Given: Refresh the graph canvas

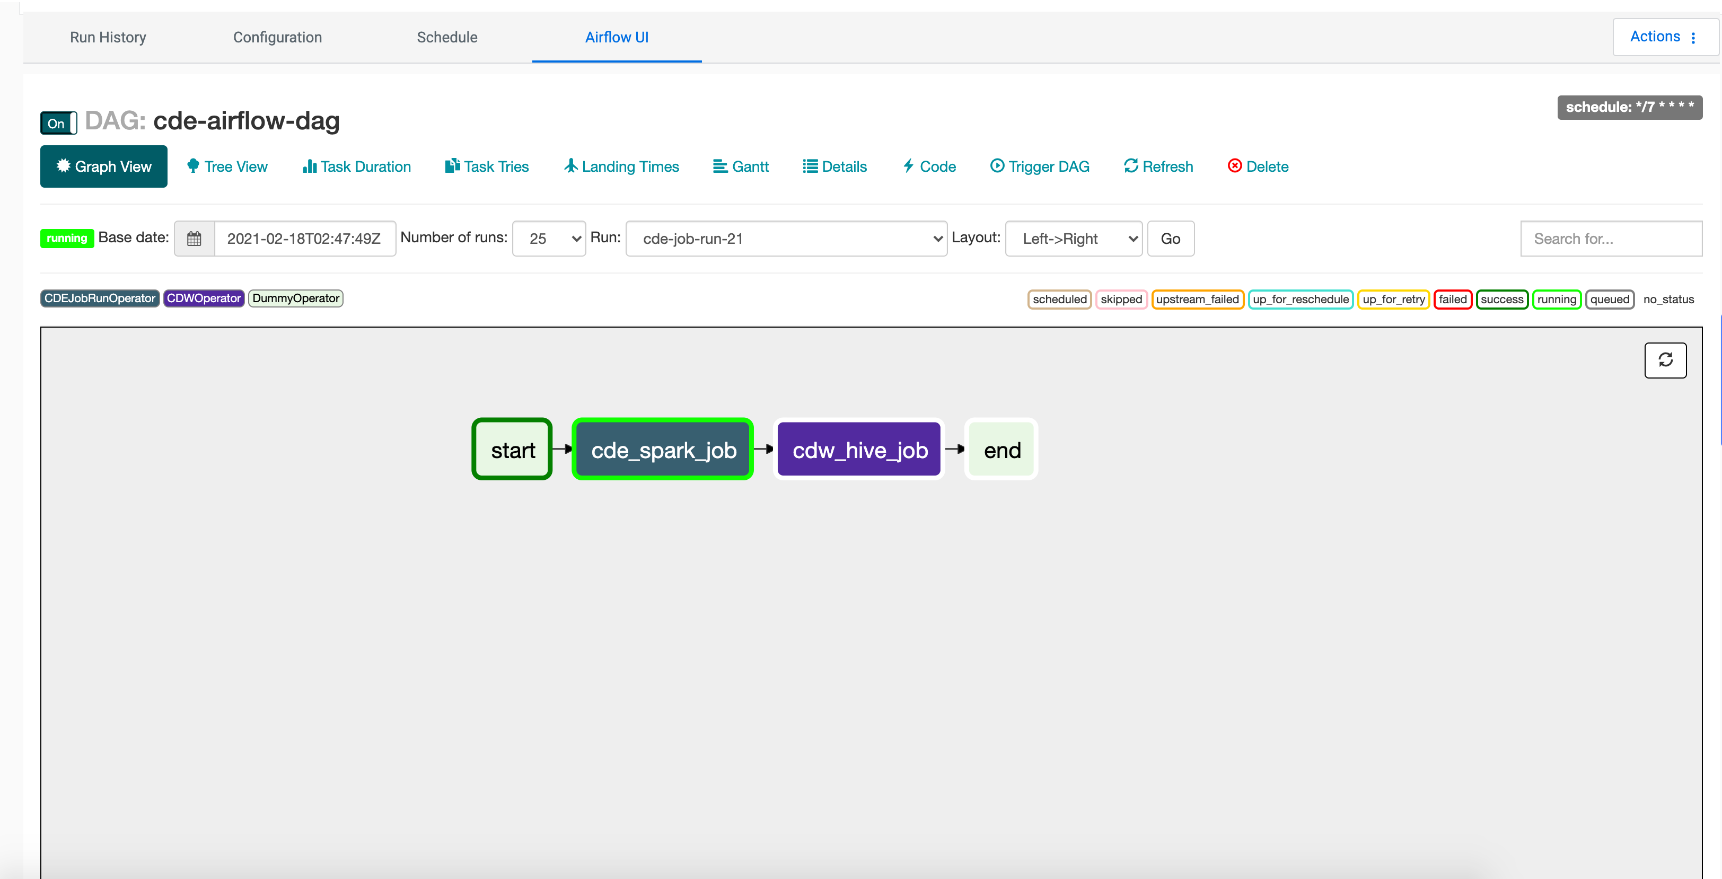Looking at the screenshot, I should 1665,361.
